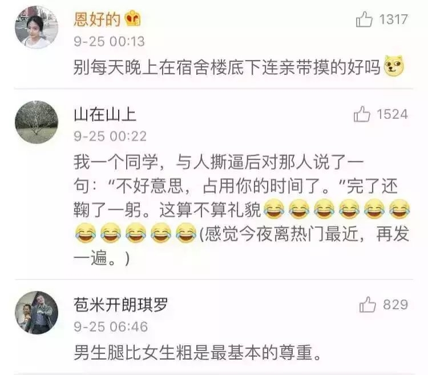Image resolution: width=428 pixels, height=375 pixels.
Task: Tap the doge emoji in first comment
Action: click(x=394, y=66)
